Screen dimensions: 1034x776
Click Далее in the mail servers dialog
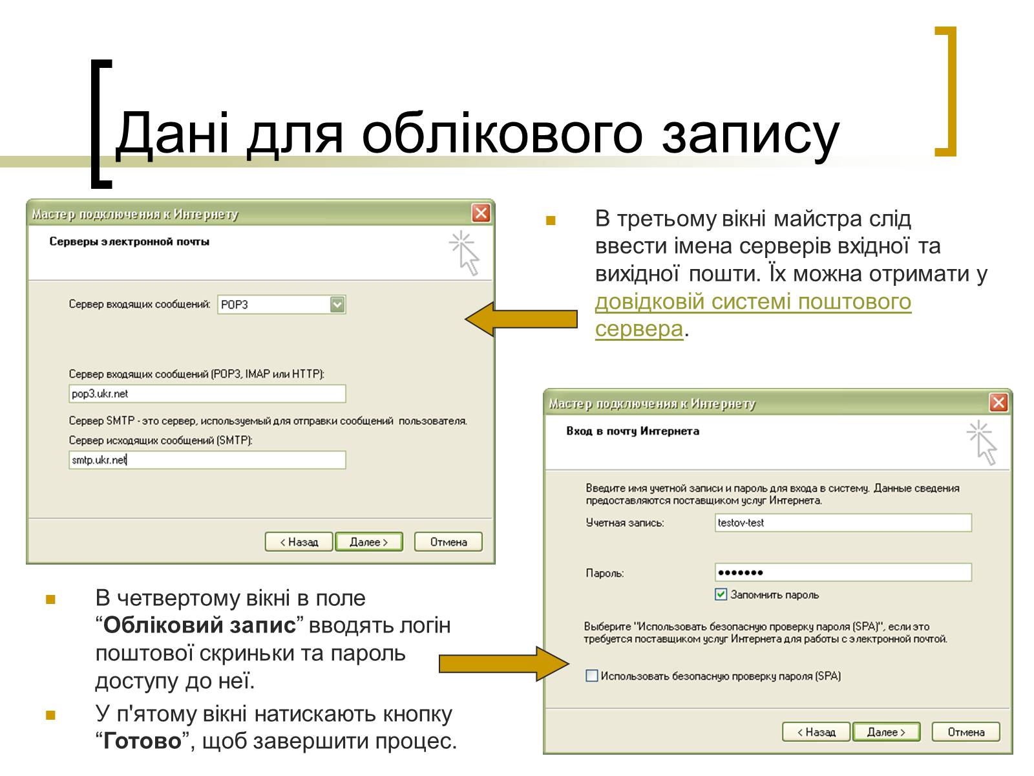[369, 542]
